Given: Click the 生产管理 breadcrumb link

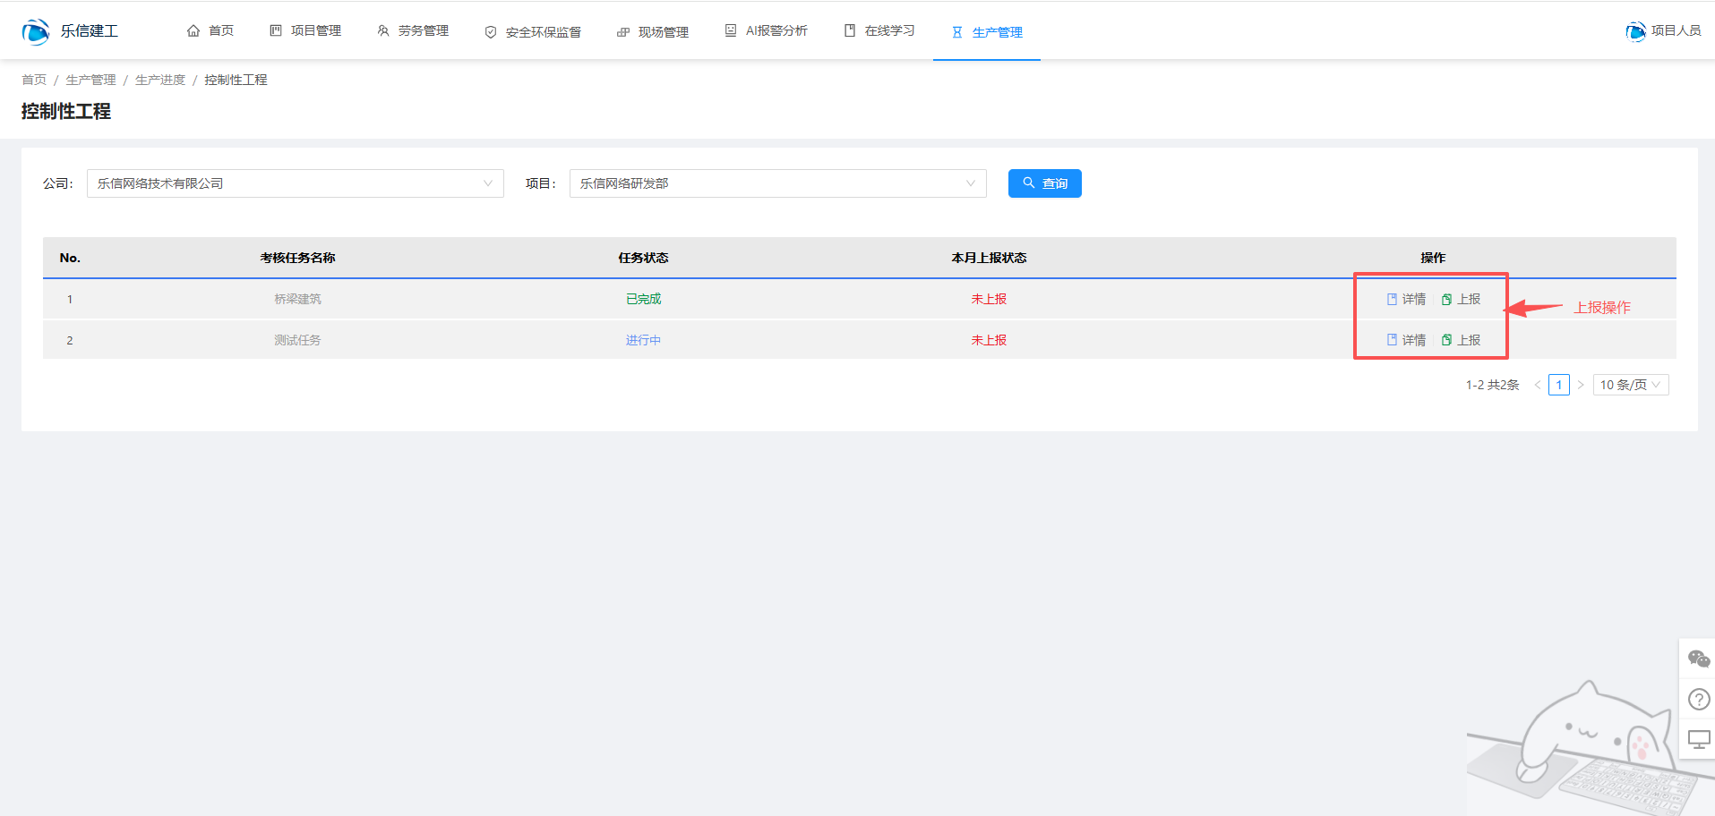Looking at the screenshot, I should click(x=90, y=80).
